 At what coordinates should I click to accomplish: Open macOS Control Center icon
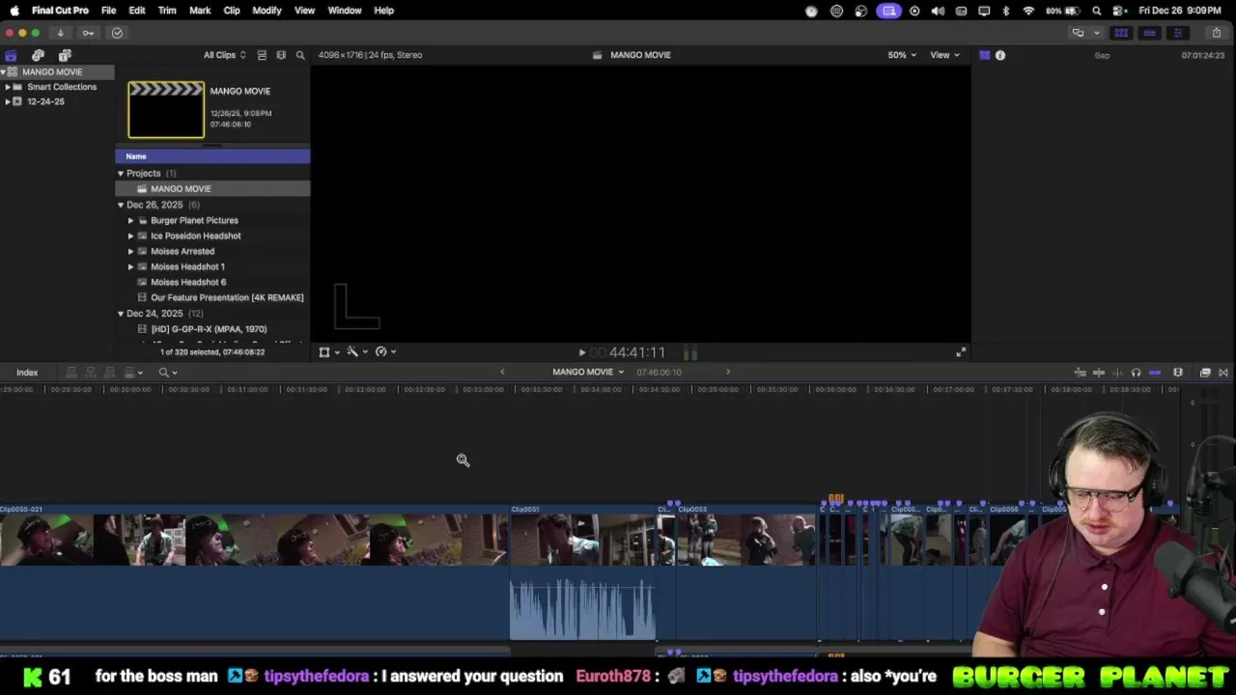pos(1119,11)
